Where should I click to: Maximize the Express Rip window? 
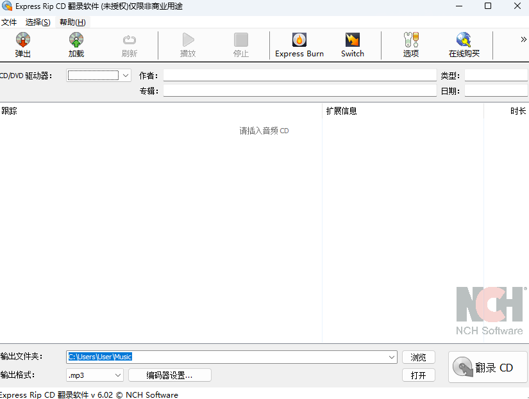tap(488, 6)
